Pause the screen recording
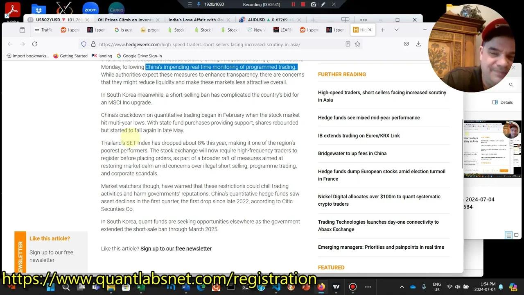Viewport: 524px width, 295px height. click(x=293, y=5)
